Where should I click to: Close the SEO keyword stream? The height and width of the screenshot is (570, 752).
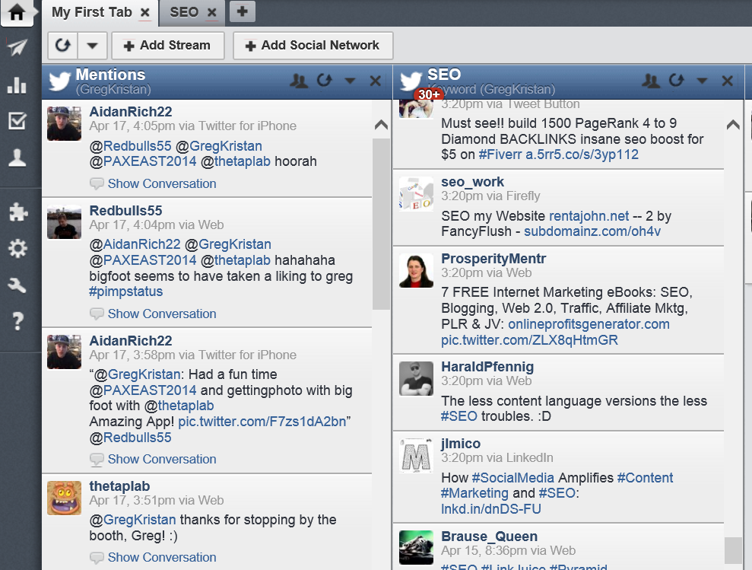coord(728,81)
